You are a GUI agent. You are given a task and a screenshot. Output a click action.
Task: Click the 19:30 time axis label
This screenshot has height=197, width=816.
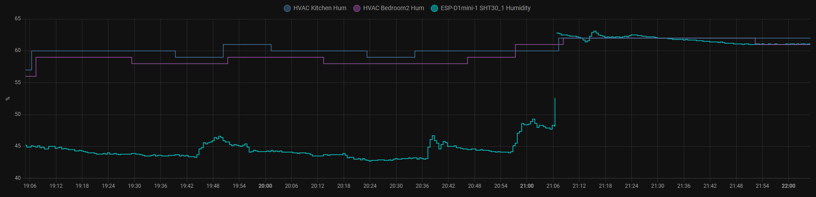coord(134,186)
